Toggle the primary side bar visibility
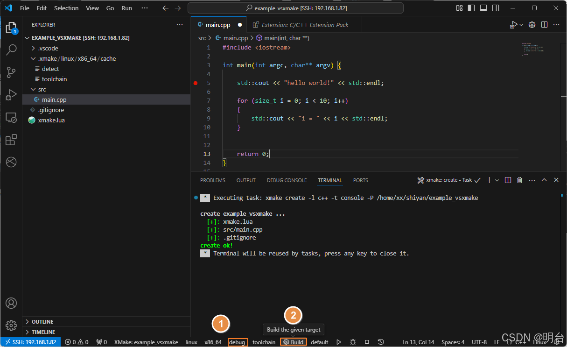Viewport: 567px width, 347px height. tap(471, 8)
